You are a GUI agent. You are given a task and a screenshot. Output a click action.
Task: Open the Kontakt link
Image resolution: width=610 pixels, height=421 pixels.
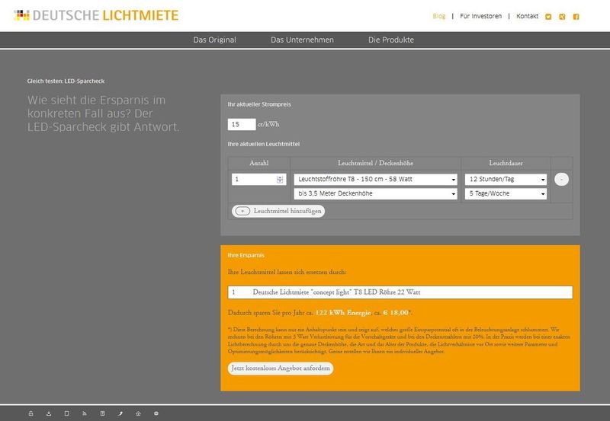(527, 16)
